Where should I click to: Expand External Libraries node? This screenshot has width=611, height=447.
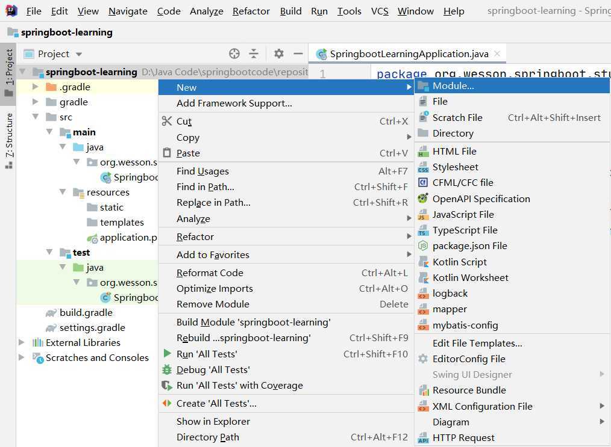pyautogui.click(x=22, y=343)
